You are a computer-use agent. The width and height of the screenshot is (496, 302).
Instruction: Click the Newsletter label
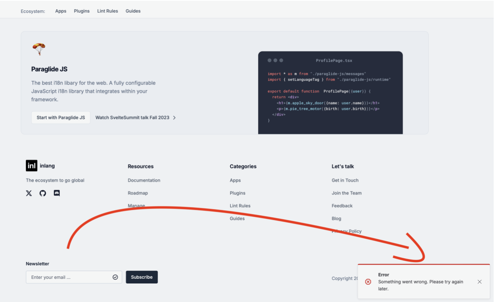point(38,264)
